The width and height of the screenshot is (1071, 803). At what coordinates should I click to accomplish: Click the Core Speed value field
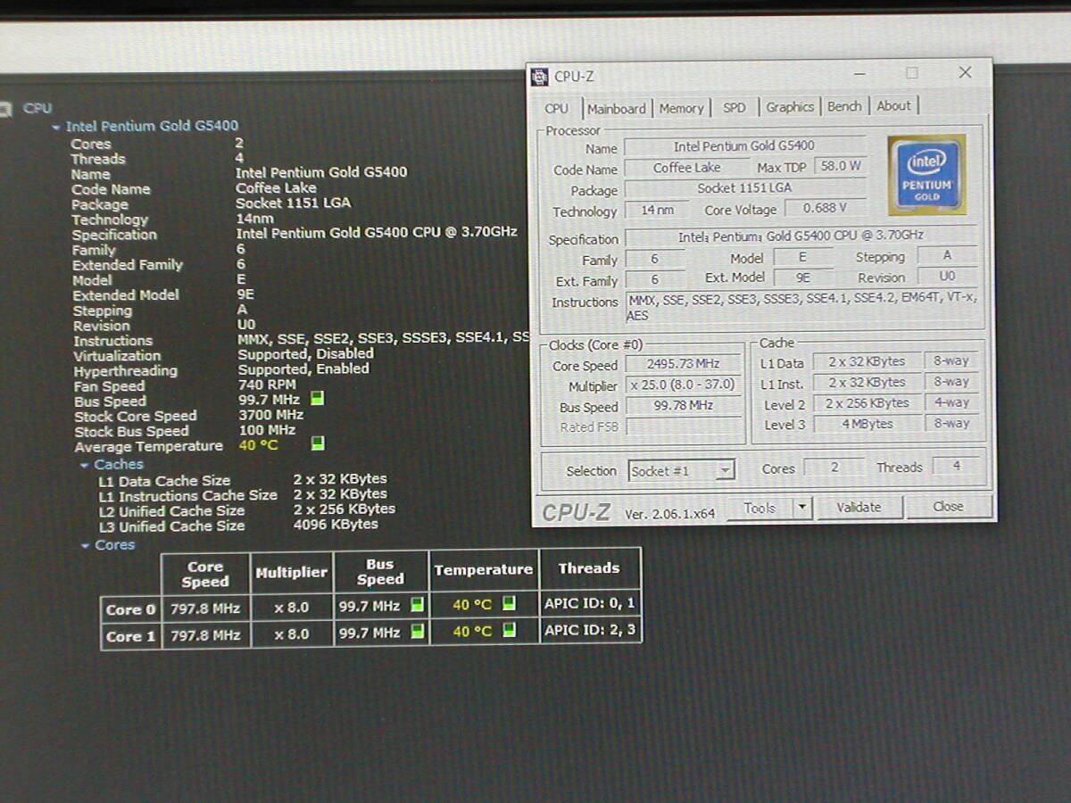[x=684, y=364]
